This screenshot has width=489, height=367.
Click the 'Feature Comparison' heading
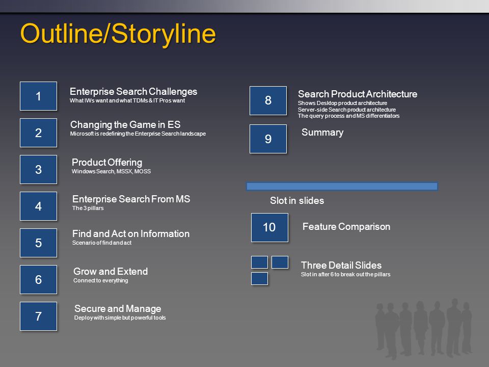coord(346,226)
